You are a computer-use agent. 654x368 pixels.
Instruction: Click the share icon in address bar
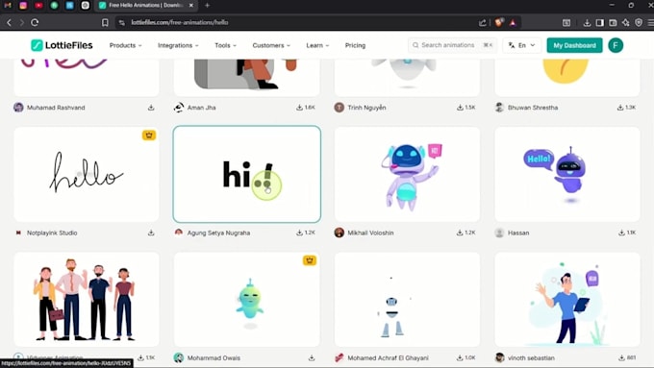(483, 22)
